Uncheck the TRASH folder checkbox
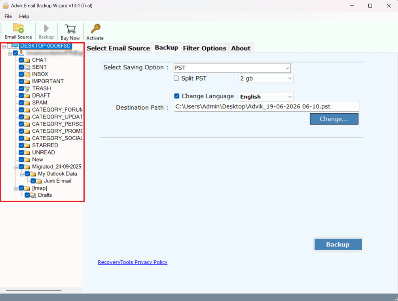 click(21, 88)
